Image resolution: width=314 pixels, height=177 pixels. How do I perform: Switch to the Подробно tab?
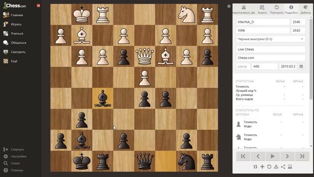(x=291, y=10)
